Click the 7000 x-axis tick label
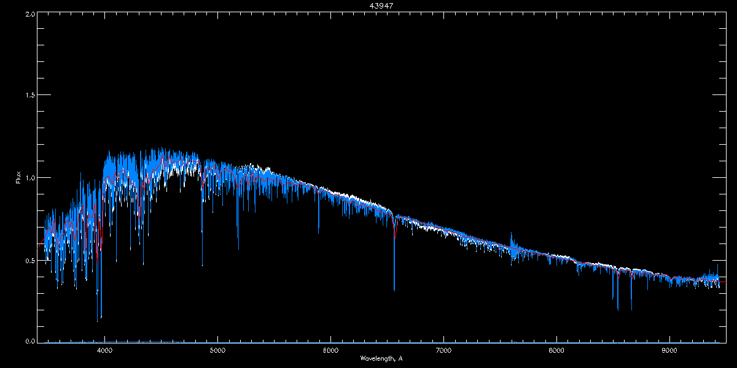Screen dimensions: 737x368 point(443,351)
